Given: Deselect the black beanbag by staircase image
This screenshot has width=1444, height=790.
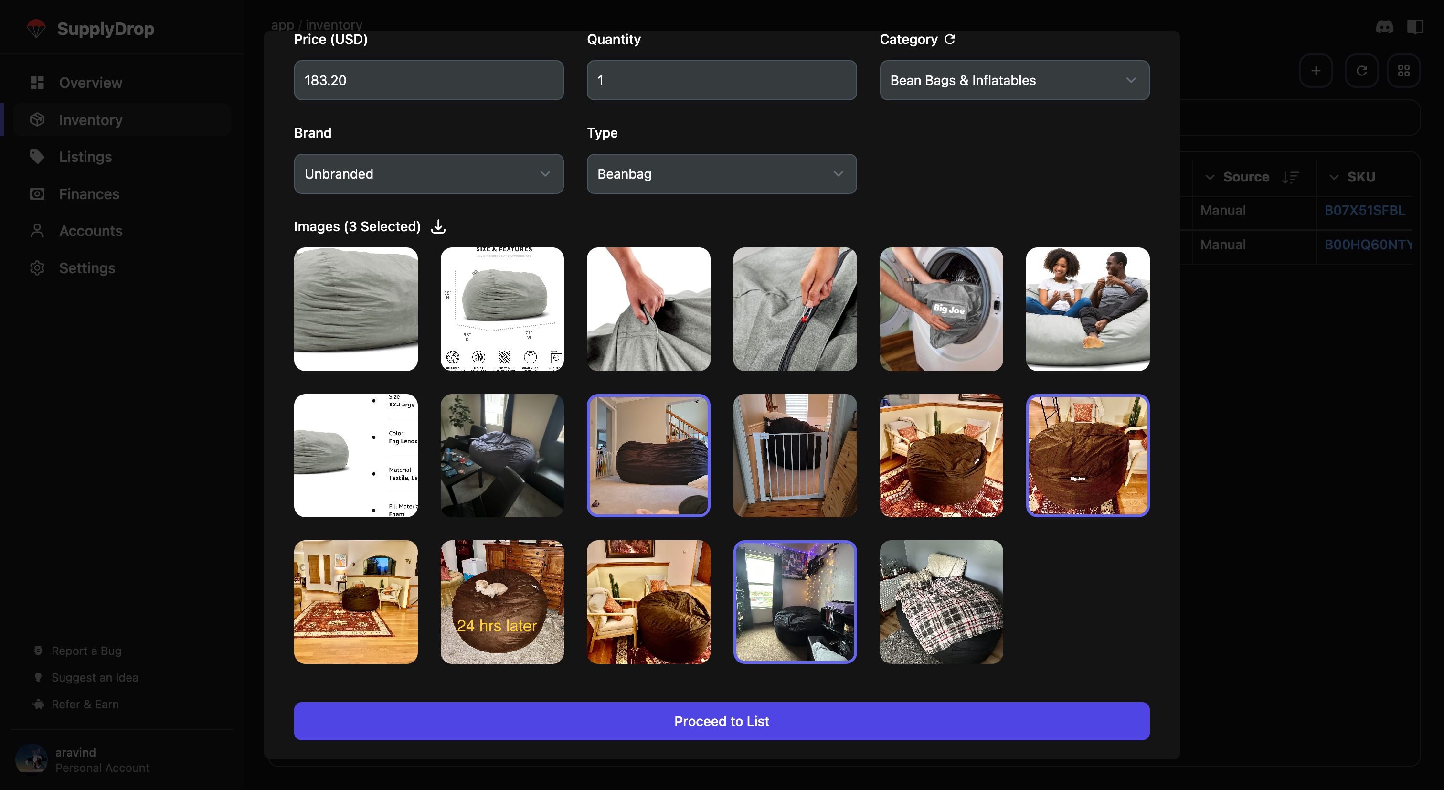Looking at the screenshot, I should point(648,455).
